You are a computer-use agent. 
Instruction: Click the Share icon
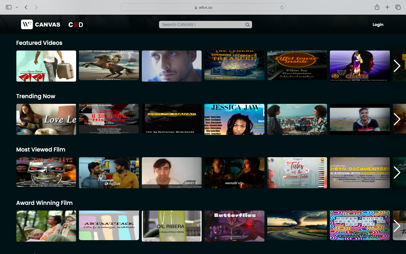[x=377, y=7]
